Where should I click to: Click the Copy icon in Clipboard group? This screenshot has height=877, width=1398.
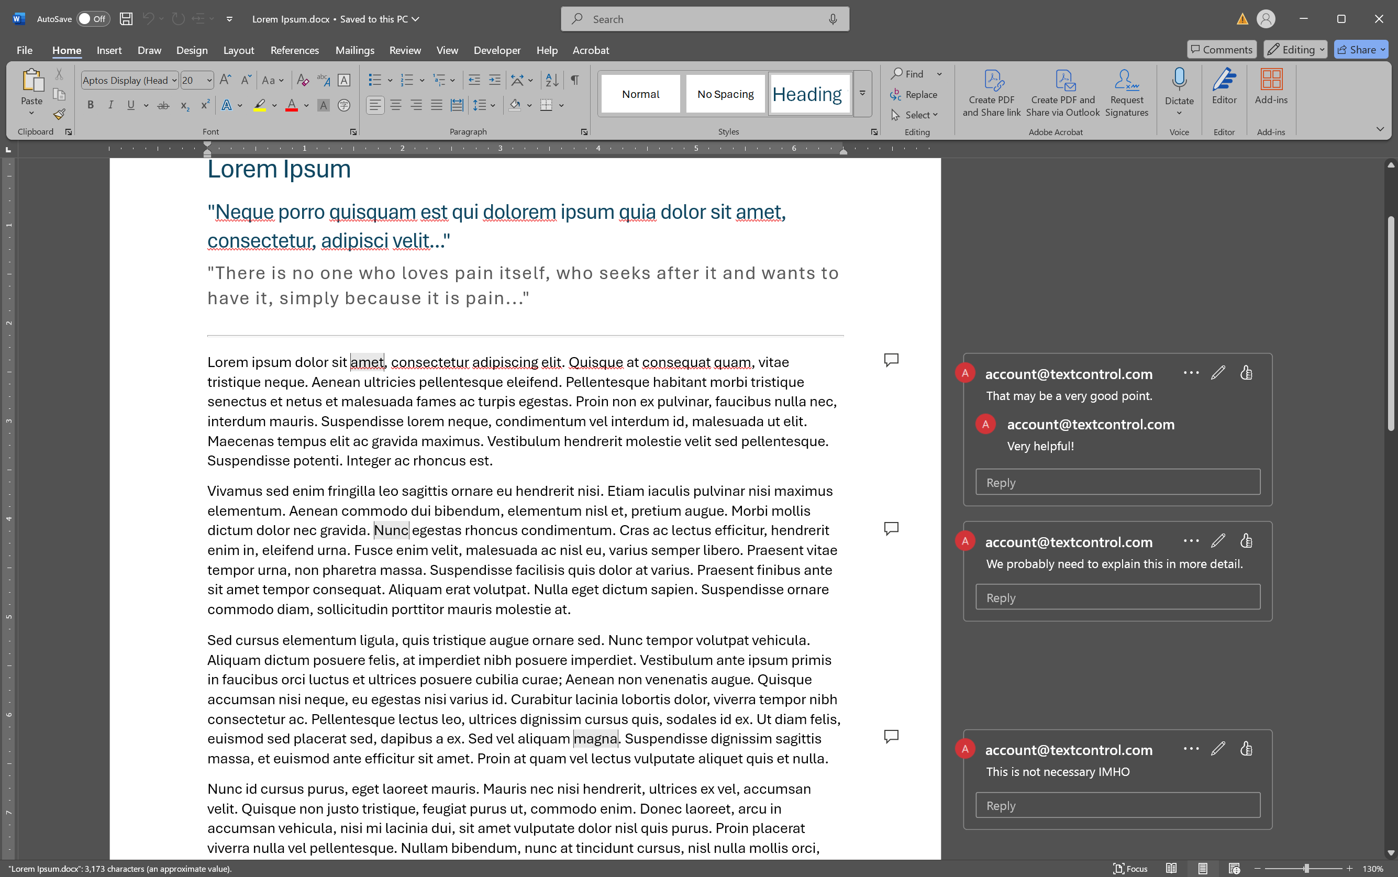coord(59,94)
